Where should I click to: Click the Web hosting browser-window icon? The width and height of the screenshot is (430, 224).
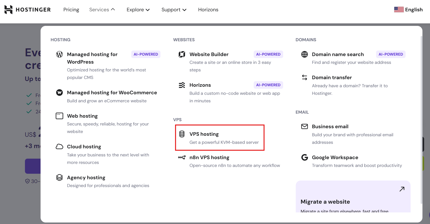(x=59, y=116)
